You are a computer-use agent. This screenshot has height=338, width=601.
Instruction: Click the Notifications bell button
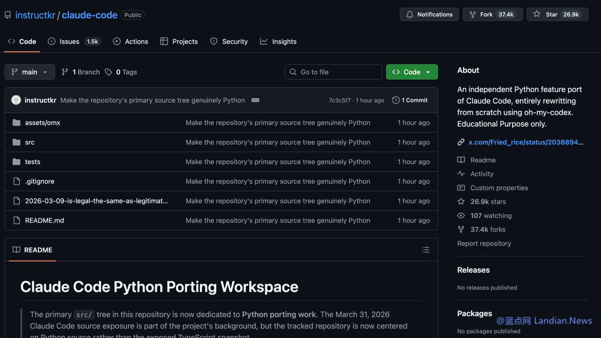pos(429,14)
